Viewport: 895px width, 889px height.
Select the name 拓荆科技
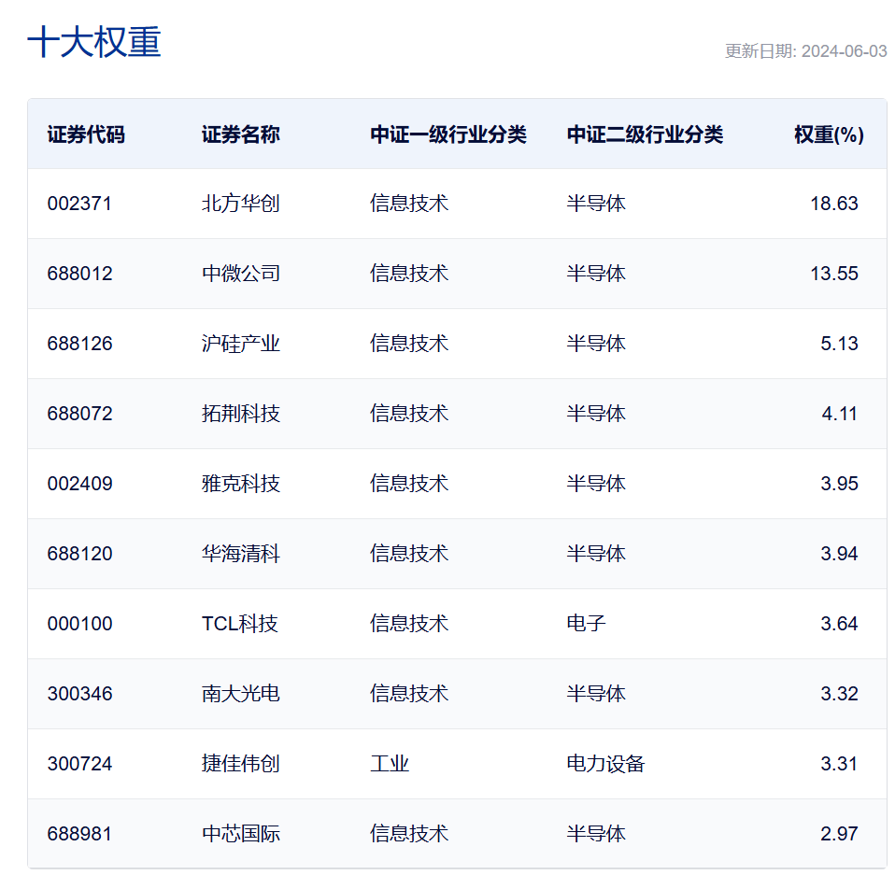[x=240, y=414]
